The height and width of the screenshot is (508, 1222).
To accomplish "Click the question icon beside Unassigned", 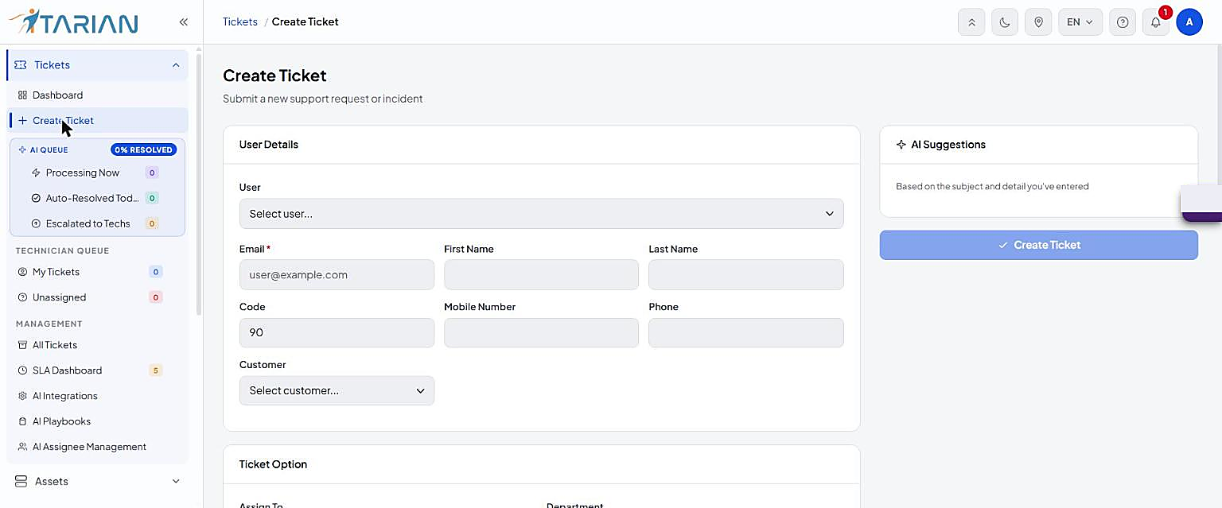I will (22, 297).
